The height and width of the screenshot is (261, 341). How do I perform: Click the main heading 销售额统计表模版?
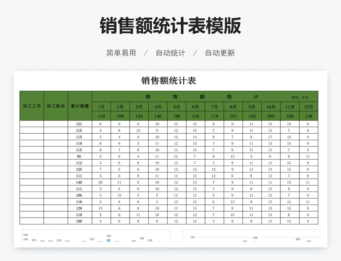[x=170, y=26]
